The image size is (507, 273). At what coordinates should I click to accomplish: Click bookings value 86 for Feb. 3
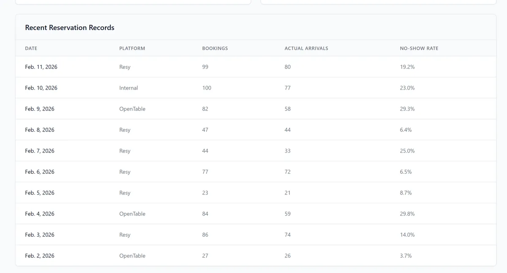(x=205, y=235)
